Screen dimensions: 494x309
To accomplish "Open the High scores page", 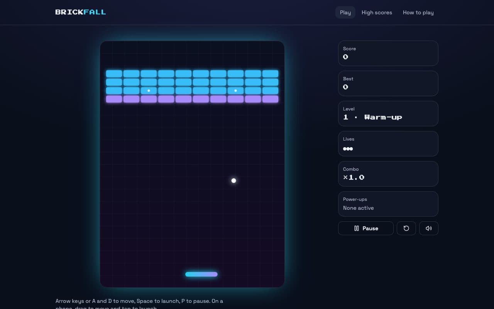I will click(x=377, y=12).
